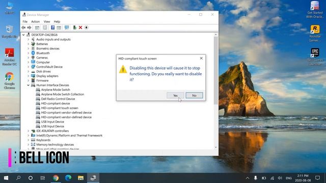Screen dimensions: 326x183
Task: Open the Action Center notifications icon
Action: pyautogui.click(x=317, y=178)
